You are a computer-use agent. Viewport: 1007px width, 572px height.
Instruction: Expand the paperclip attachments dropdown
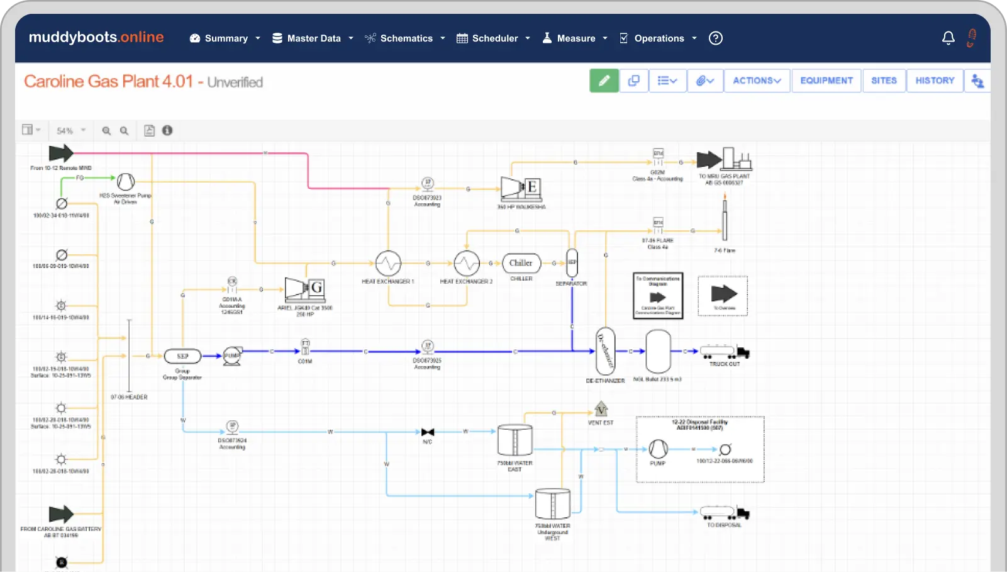click(x=705, y=81)
